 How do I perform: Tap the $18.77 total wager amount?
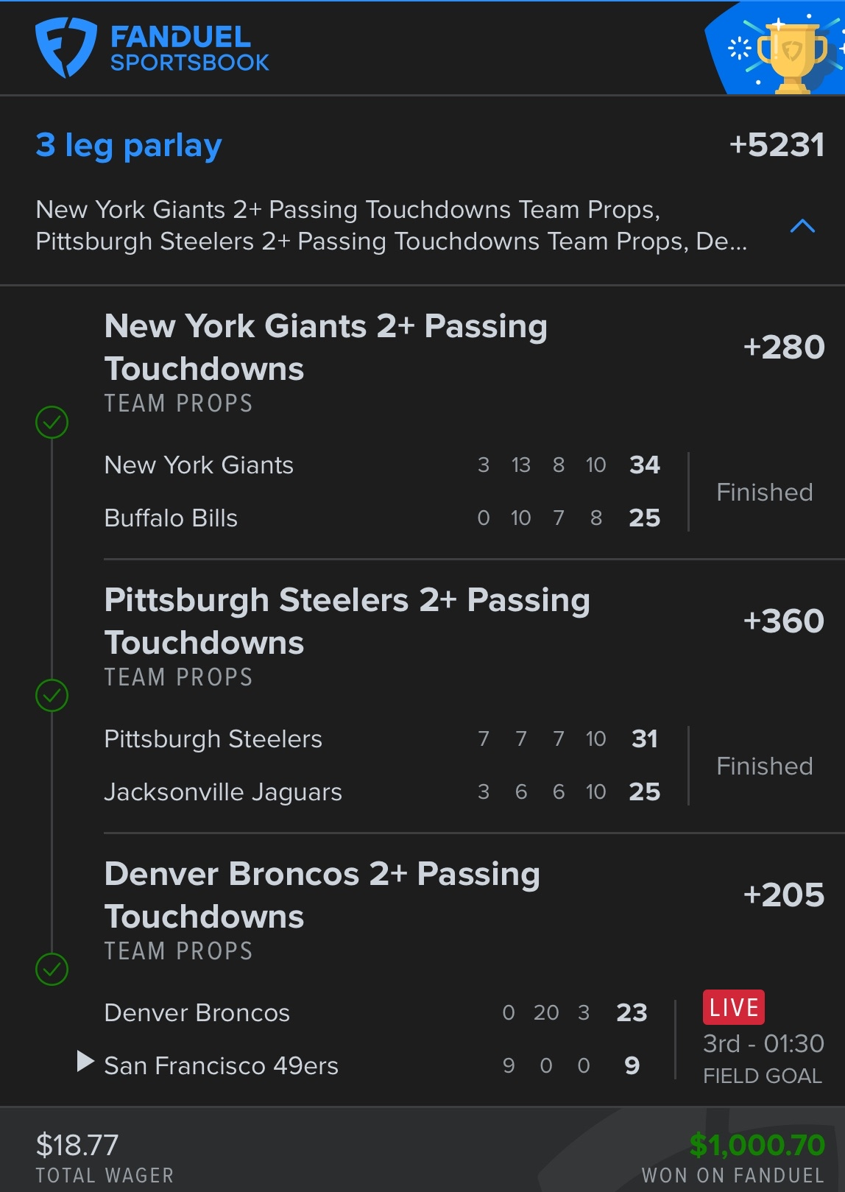[x=77, y=1145]
